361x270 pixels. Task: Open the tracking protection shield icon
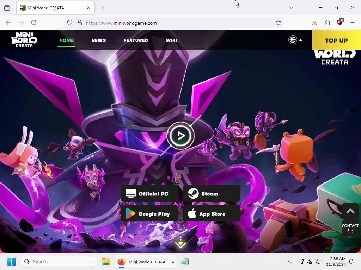[70, 22]
